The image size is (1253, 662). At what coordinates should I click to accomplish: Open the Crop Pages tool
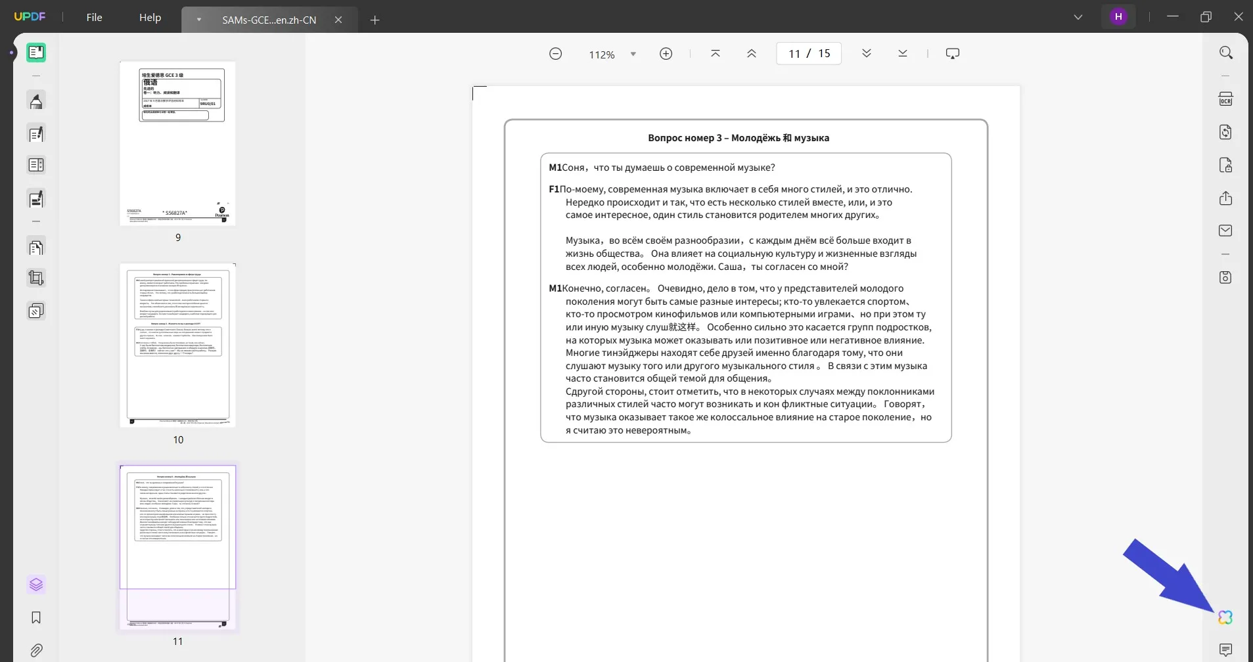click(x=36, y=278)
